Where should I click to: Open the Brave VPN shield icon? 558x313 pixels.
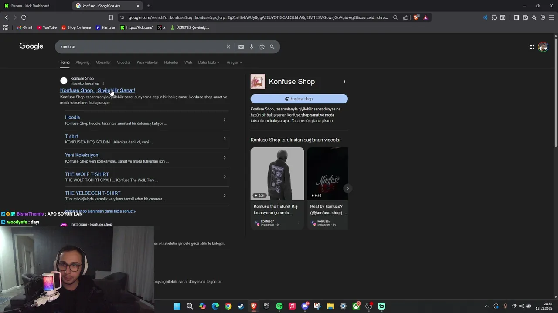[x=543, y=17]
